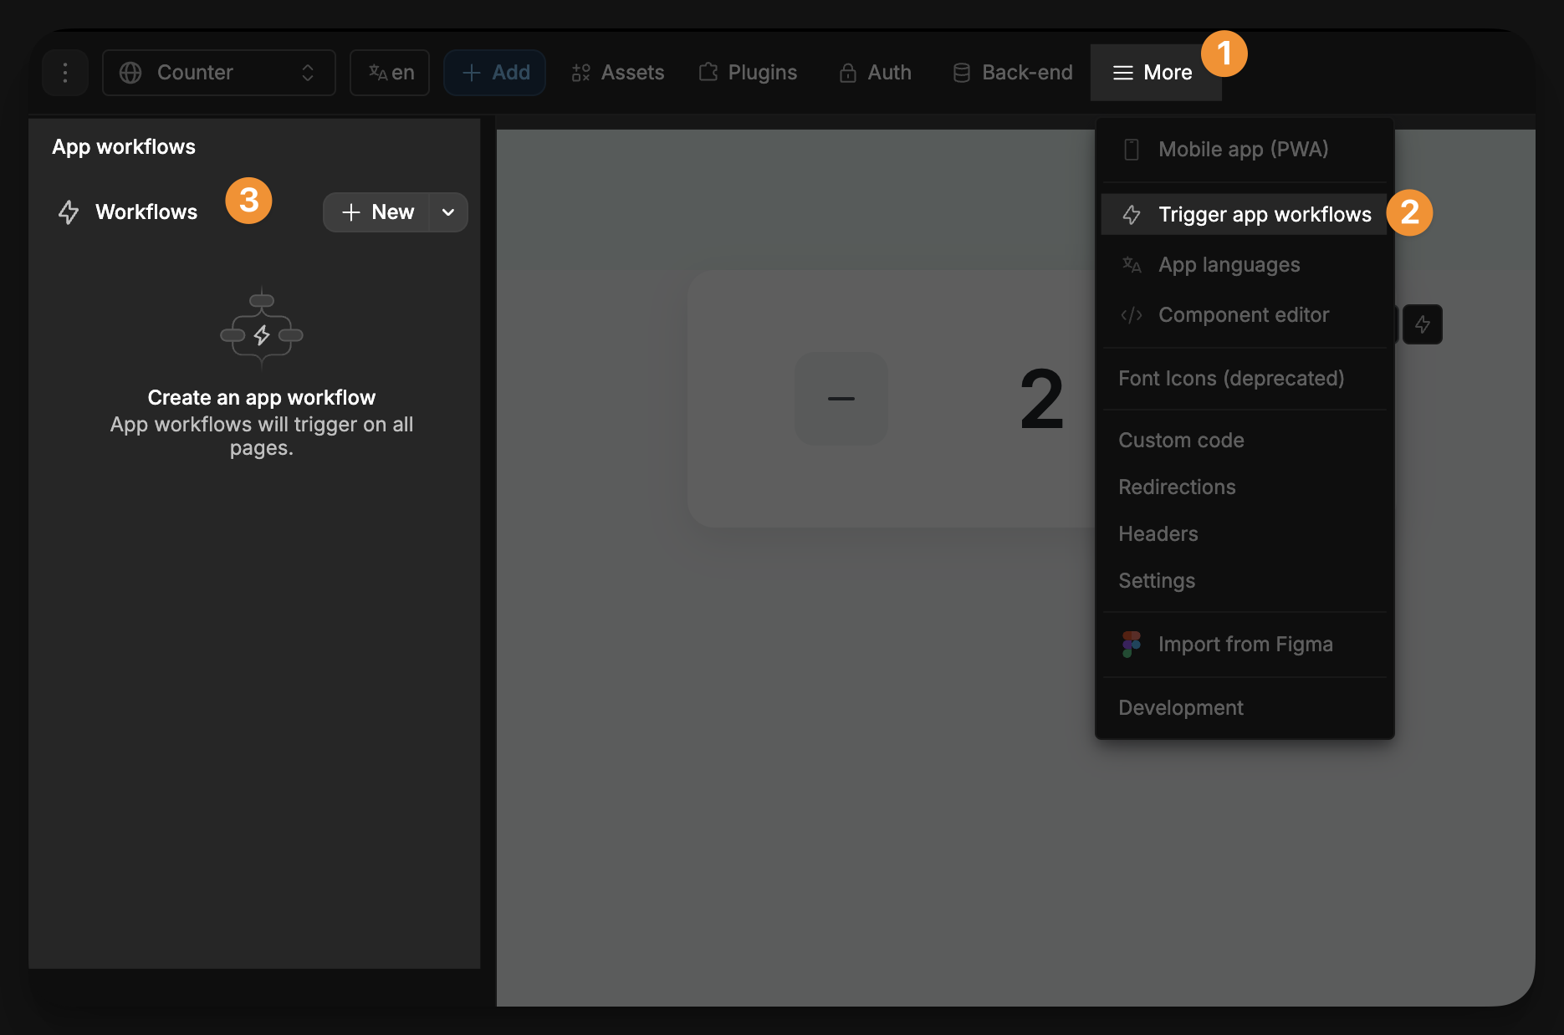Open Plugins using its puzzle icon
Viewport: 1564px width, 1035px height.
(x=708, y=73)
